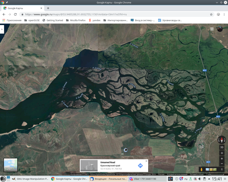
Task: Click the Street View pegman icon
Action: pos(201,169)
